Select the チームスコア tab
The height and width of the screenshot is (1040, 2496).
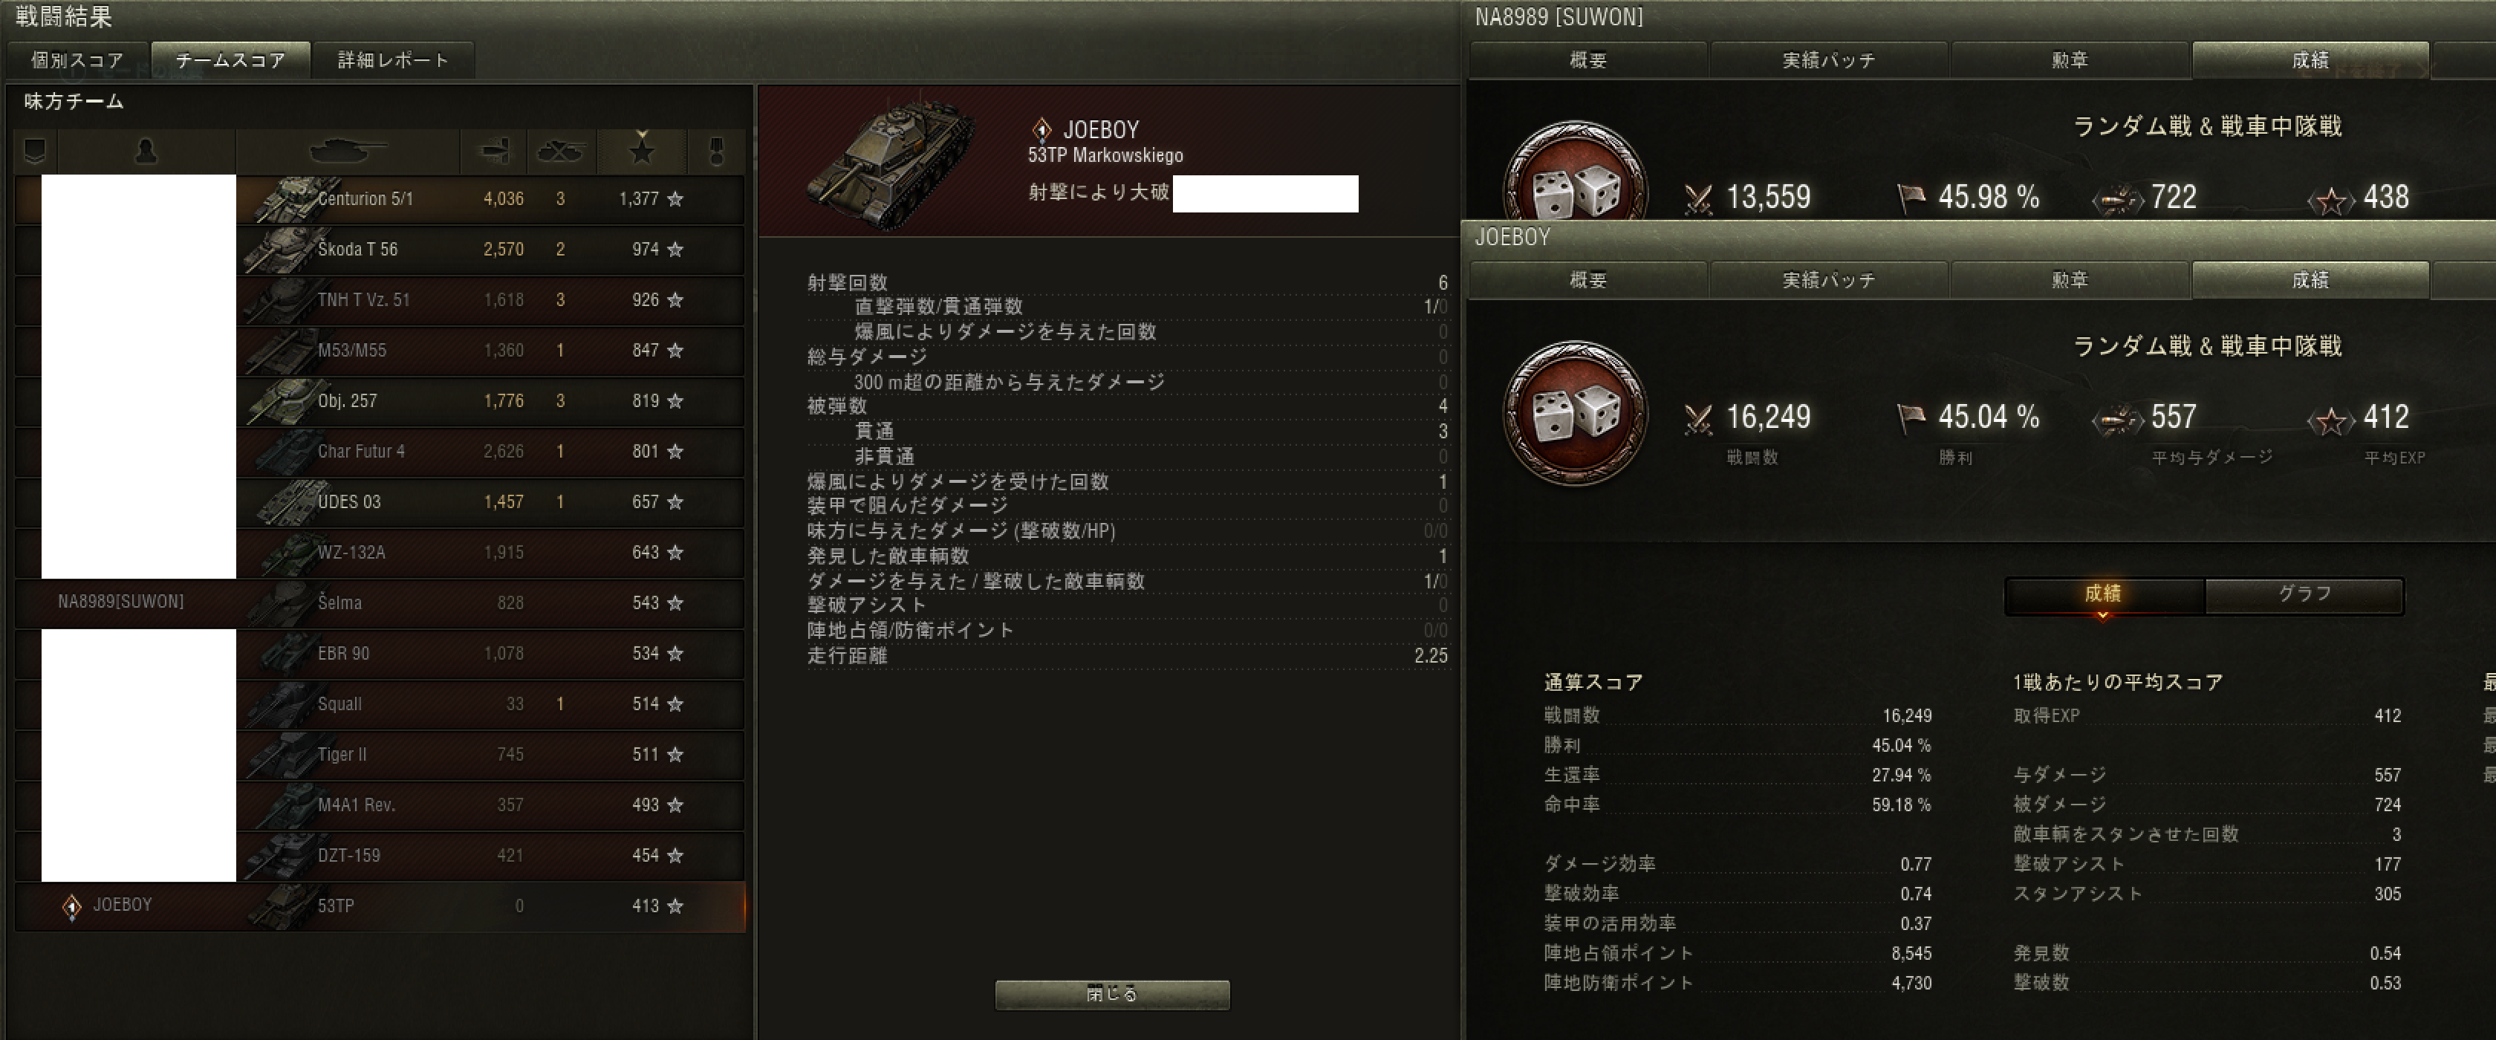click(x=230, y=60)
